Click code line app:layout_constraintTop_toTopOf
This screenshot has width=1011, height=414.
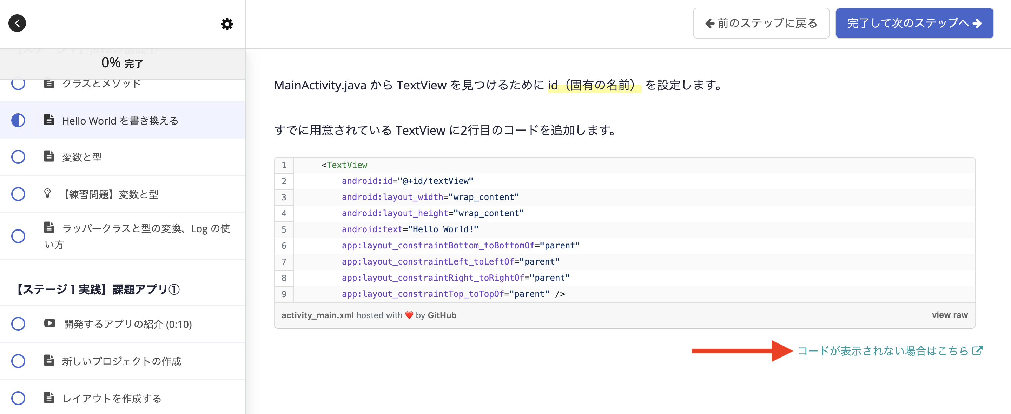[x=453, y=294]
